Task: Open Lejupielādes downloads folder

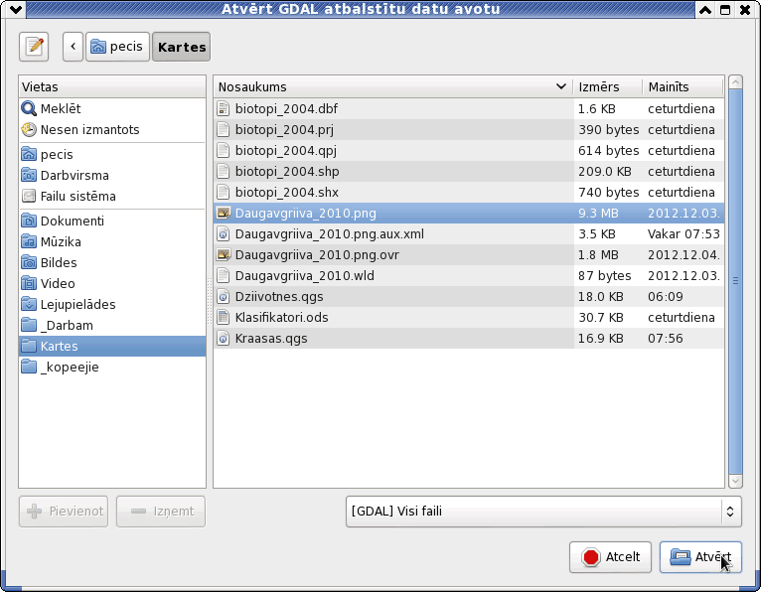Action: click(112, 304)
